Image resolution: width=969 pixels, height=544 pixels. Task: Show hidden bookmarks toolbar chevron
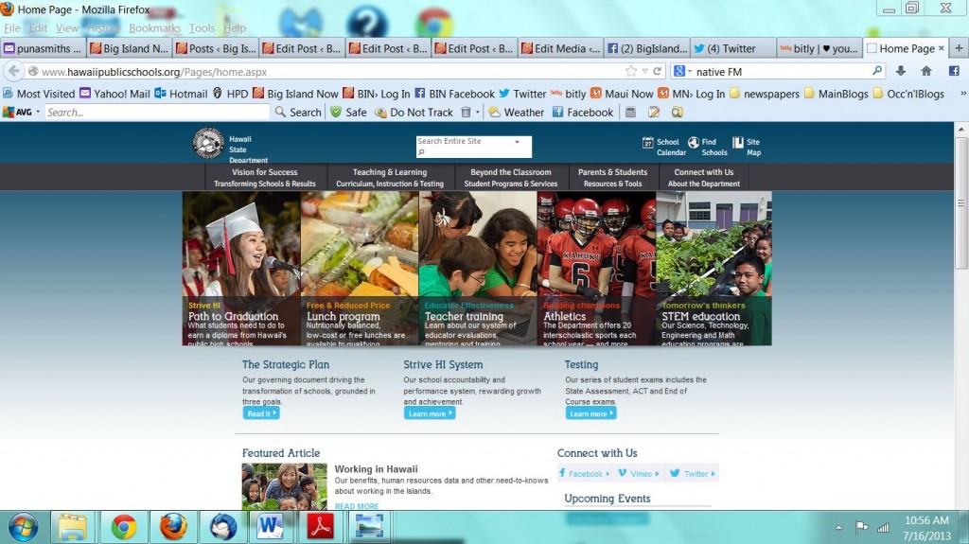click(962, 94)
